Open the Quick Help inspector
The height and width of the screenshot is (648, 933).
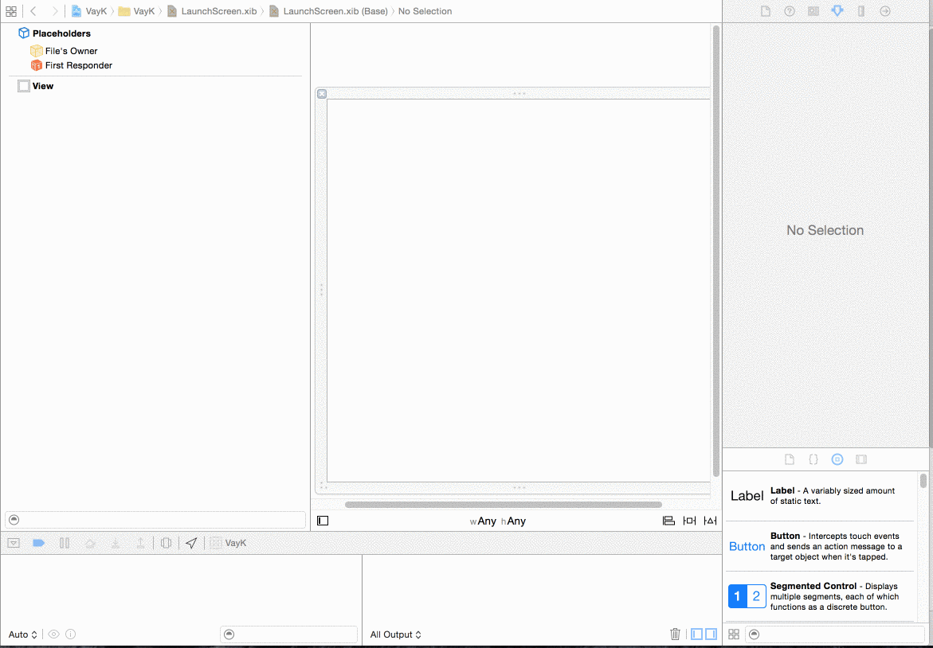coord(790,11)
